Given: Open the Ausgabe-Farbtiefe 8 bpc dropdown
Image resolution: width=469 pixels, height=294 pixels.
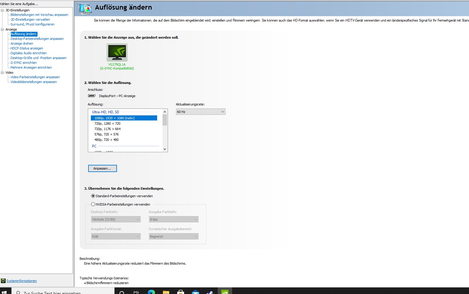Looking at the screenshot, I should coord(174,219).
